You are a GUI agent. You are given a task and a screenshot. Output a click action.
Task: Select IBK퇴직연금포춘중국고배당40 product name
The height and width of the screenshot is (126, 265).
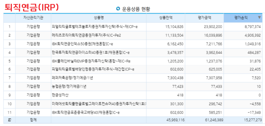tap(86, 112)
